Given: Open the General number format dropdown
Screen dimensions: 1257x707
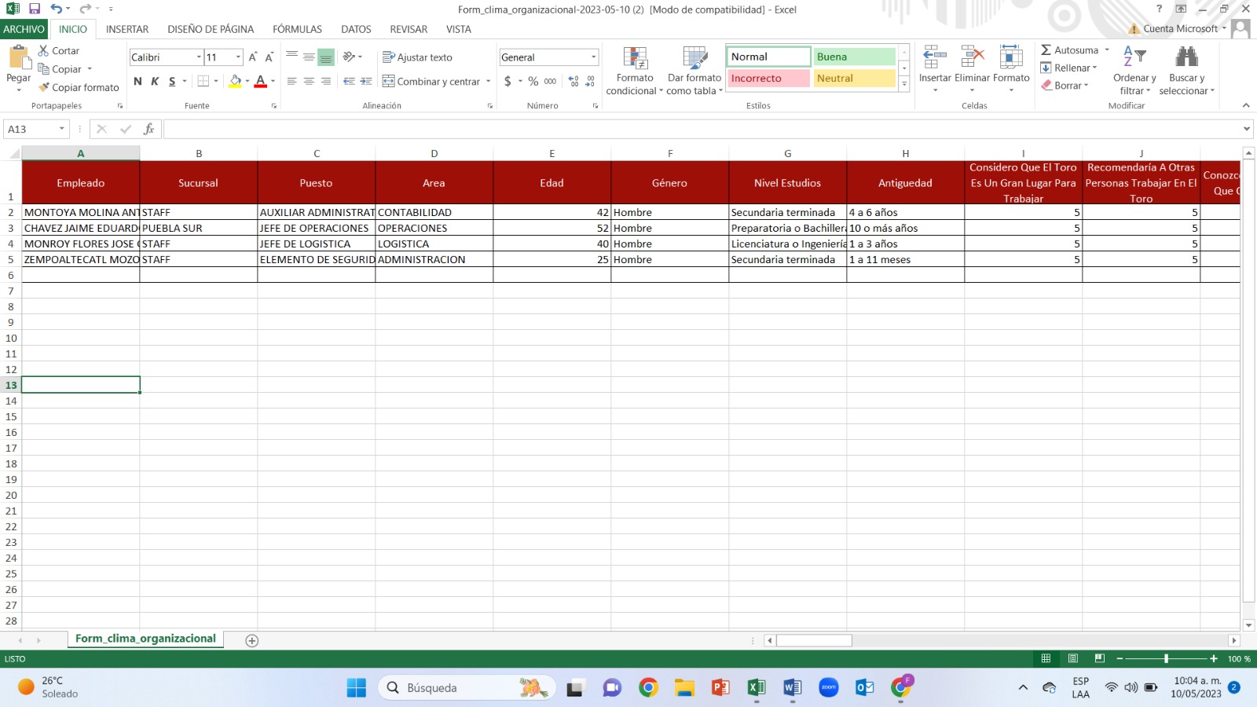Looking at the screenshot, I should [x=593, y=57].
